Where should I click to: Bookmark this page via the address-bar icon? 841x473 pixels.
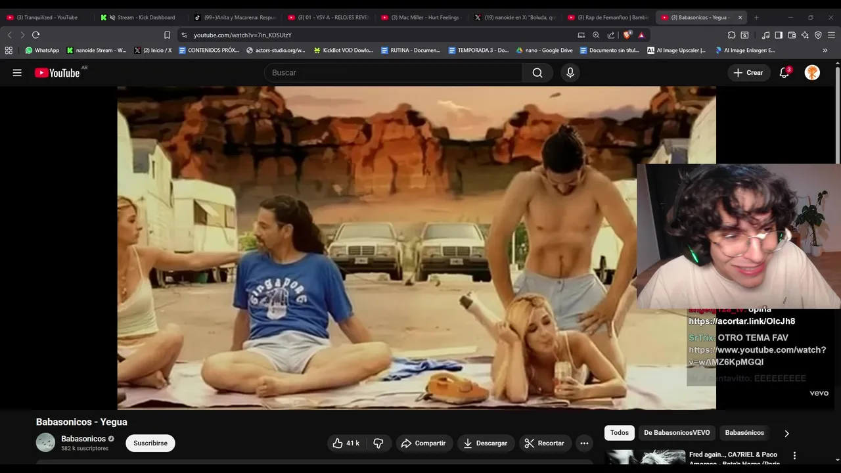click(167, 35)
